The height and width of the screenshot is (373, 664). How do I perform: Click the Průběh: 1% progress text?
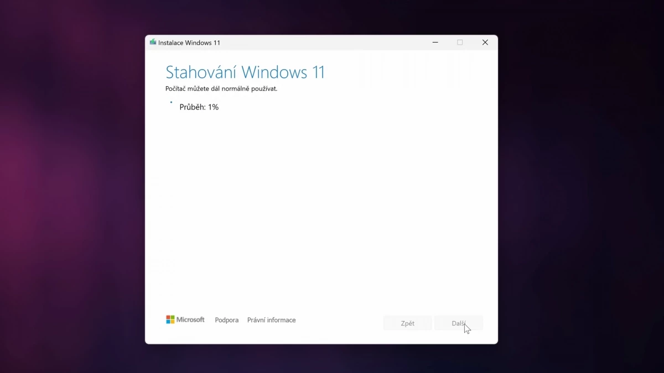tap(199, 107)
